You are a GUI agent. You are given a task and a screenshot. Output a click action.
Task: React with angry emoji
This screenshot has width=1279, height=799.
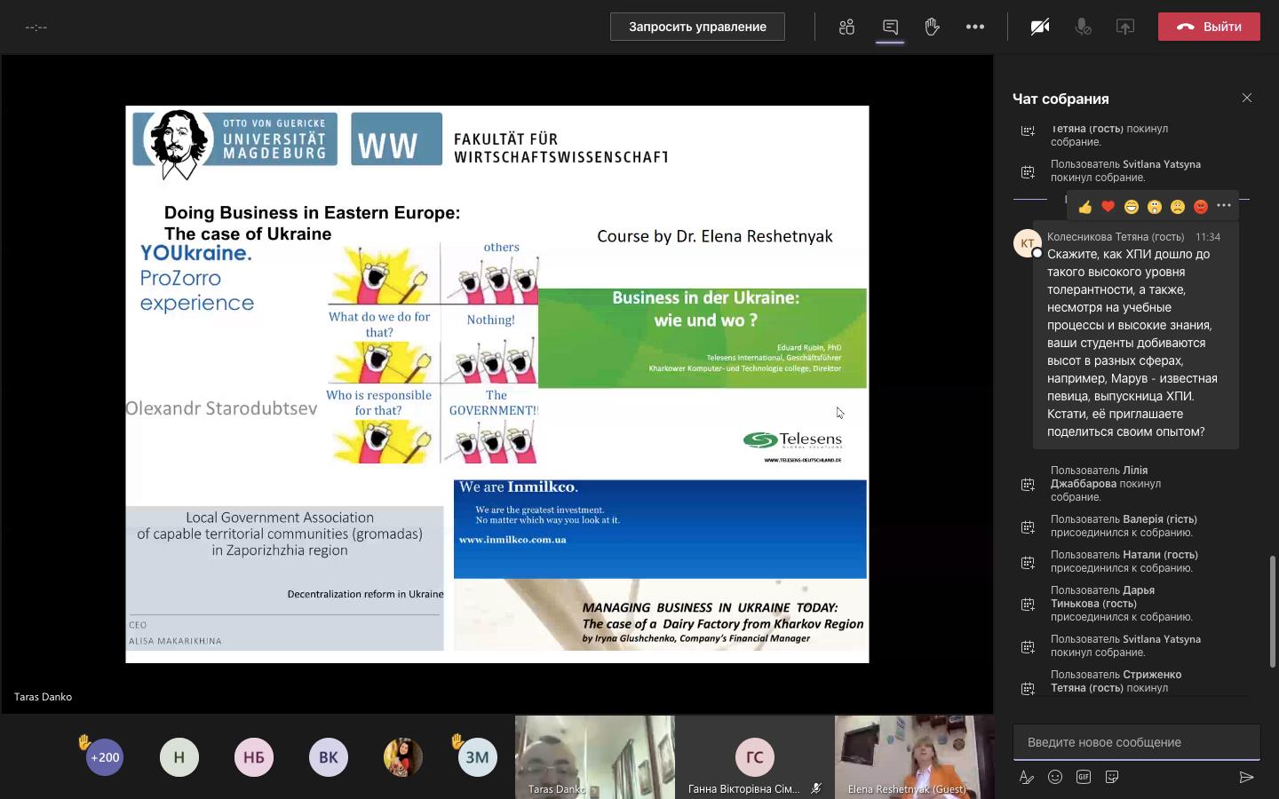[1201, 207]
